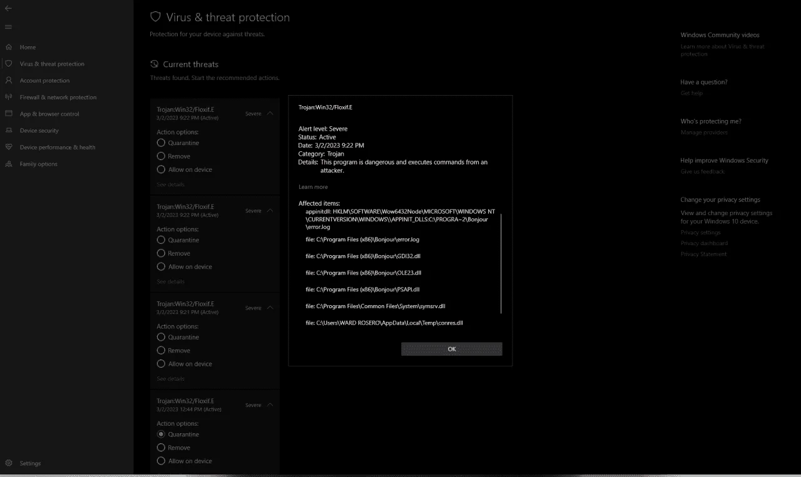Select Allow on device for 9:21 PM threat

click(161, 364)
